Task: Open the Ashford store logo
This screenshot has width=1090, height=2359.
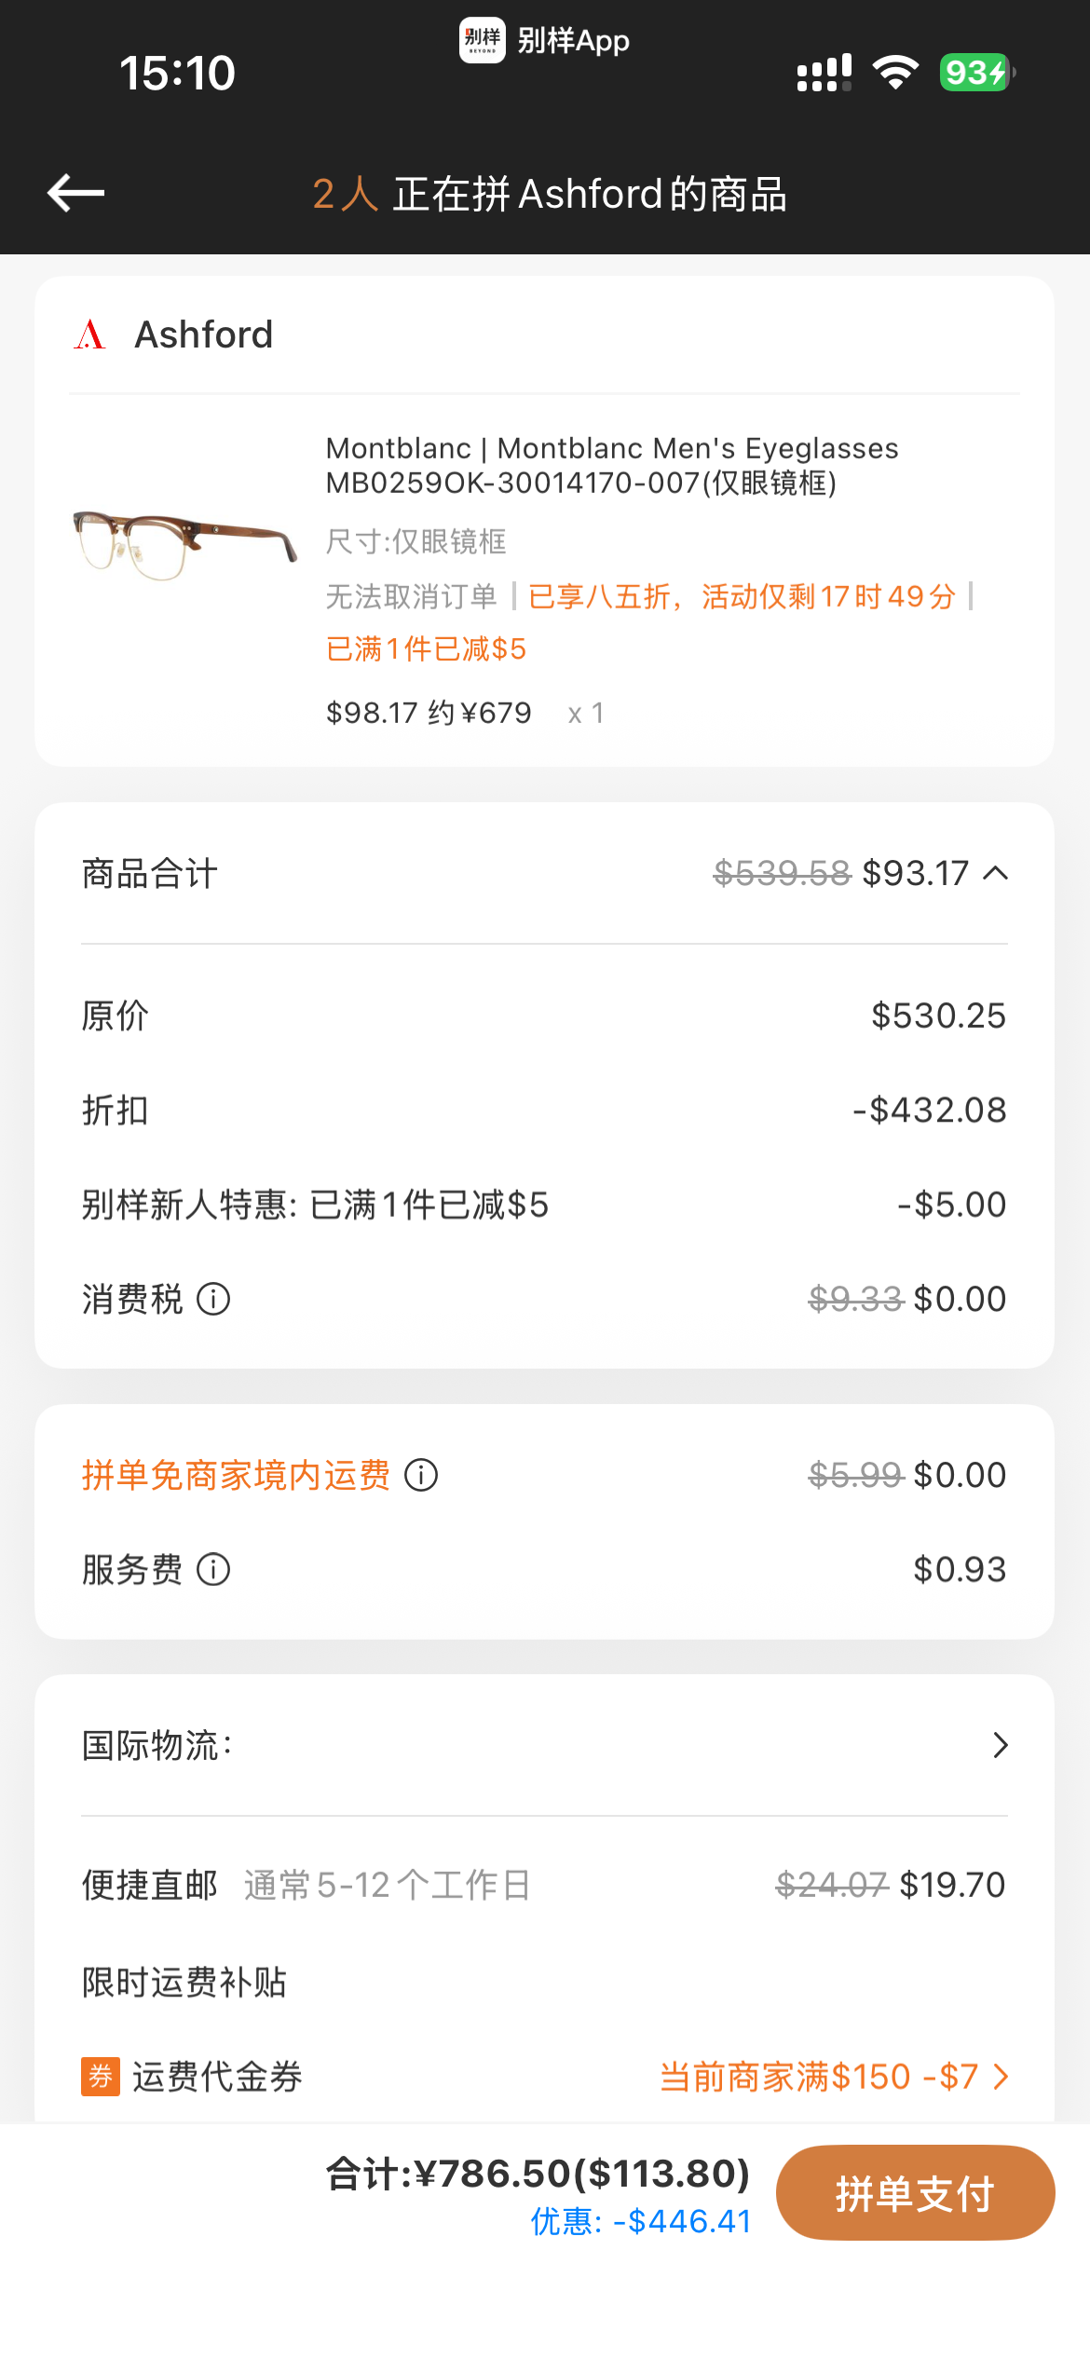Action: [90, 334]
